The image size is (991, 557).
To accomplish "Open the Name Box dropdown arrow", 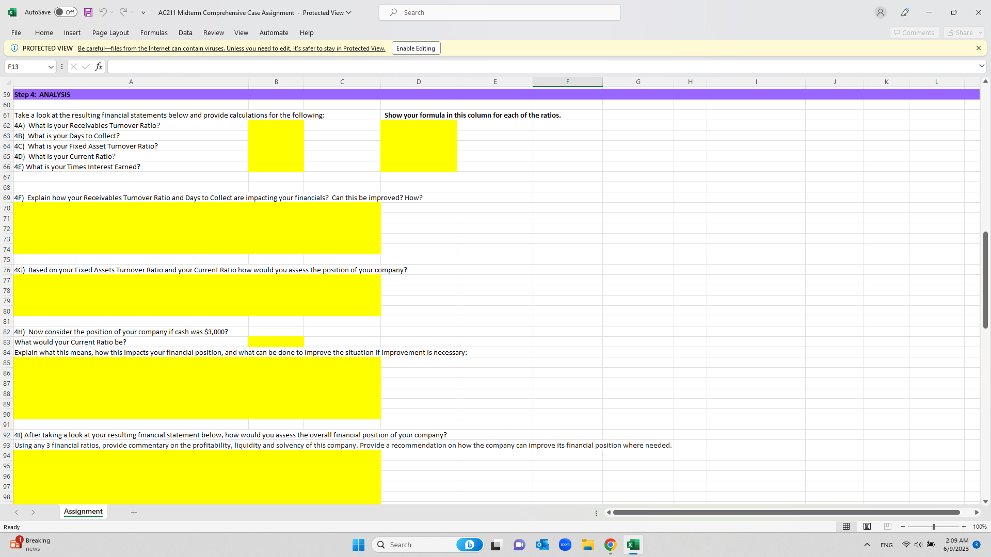I will [51, 67].
